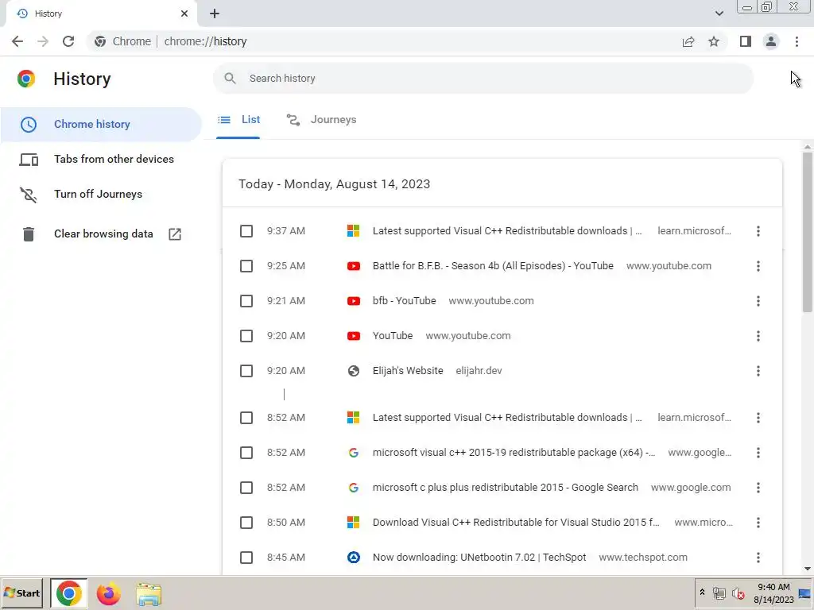The height and width of the screenshot is (610, 814).
Task: Tick the 9:20 AM YouTube checkbox
Action: click(x=246, y=336)
